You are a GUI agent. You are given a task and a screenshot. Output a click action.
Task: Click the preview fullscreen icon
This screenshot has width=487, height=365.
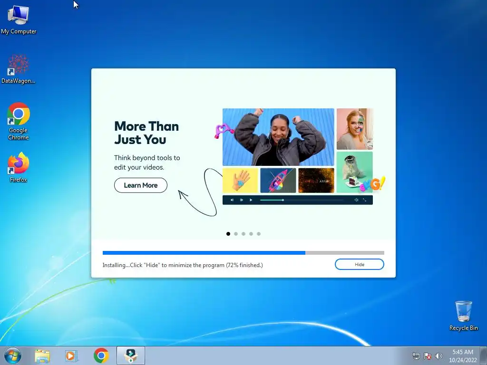(x=365, y=200)
